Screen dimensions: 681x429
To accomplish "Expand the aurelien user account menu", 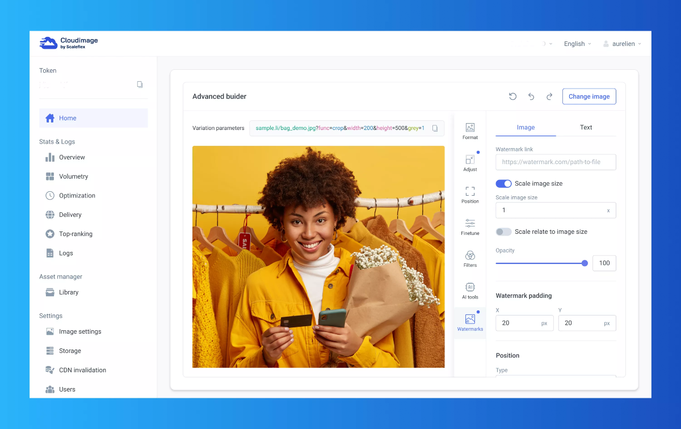I will point(622,44).
